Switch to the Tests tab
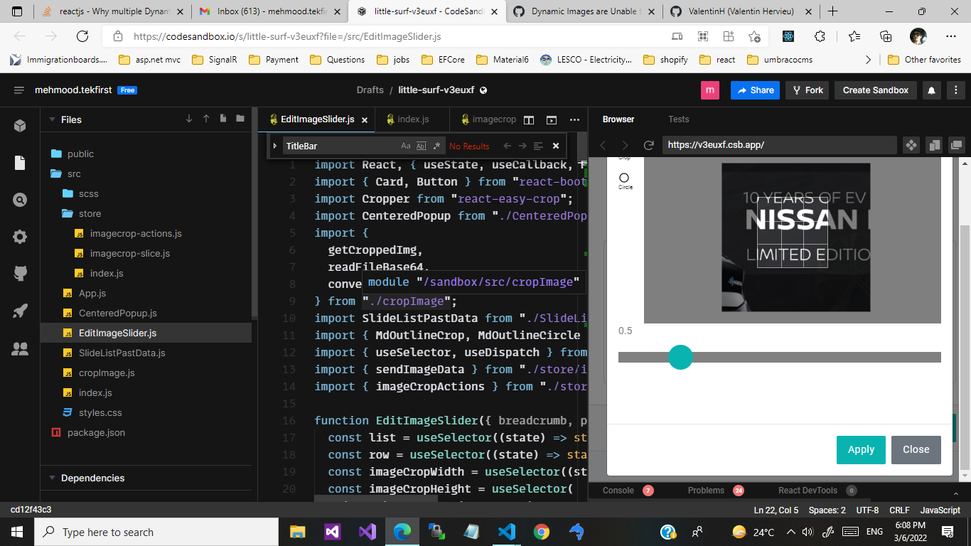Screen dimensions: 971x546 click(x=679, y=119)
